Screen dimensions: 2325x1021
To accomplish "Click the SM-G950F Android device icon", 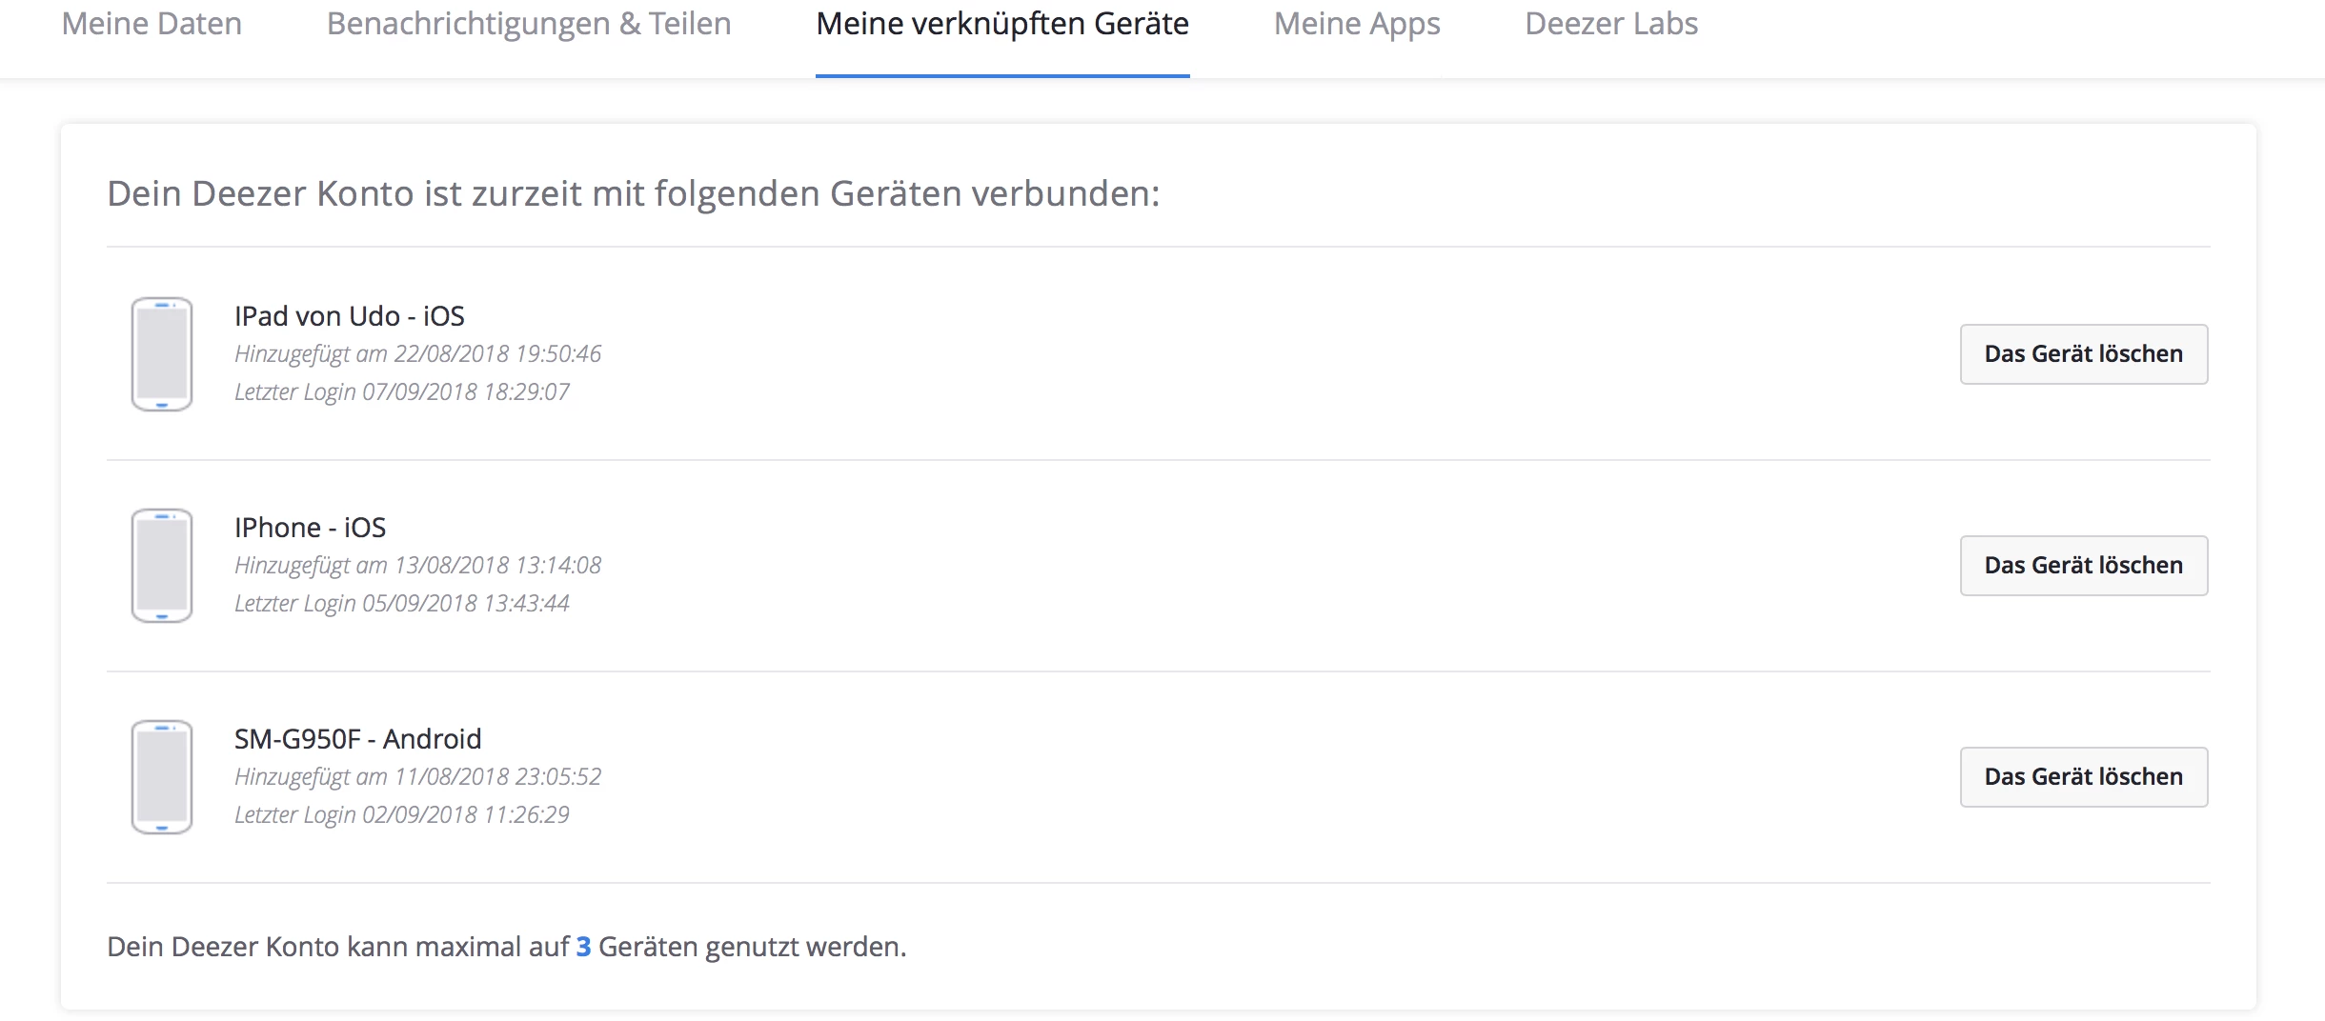I will (162, 777).
